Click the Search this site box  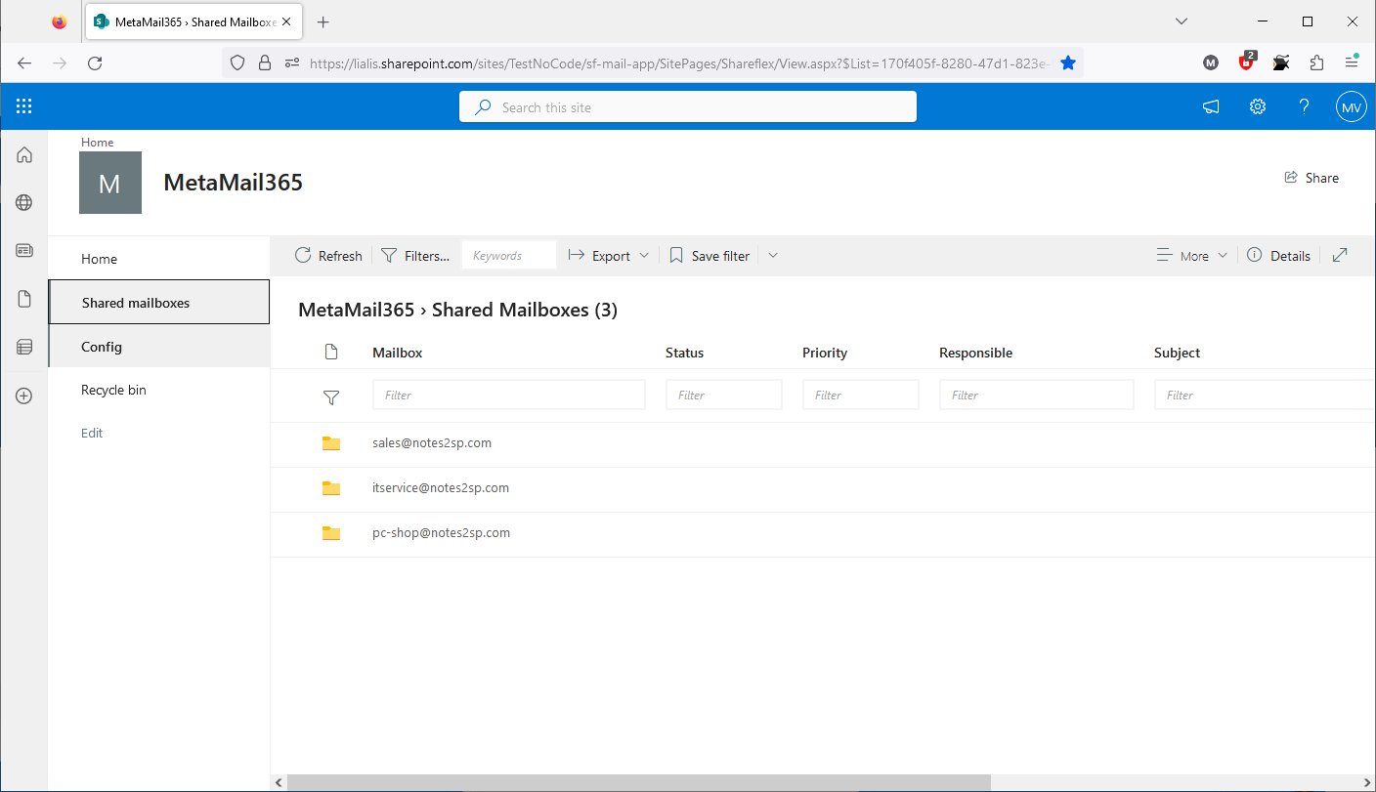click(x=688, y=107)
